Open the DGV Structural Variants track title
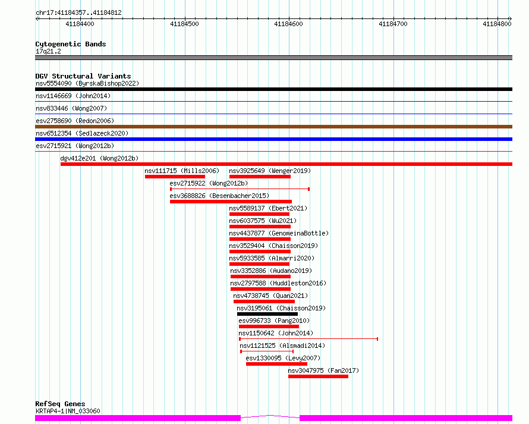Screen dimensions: 529x424 pyautogui.click(x=83, y=76)
